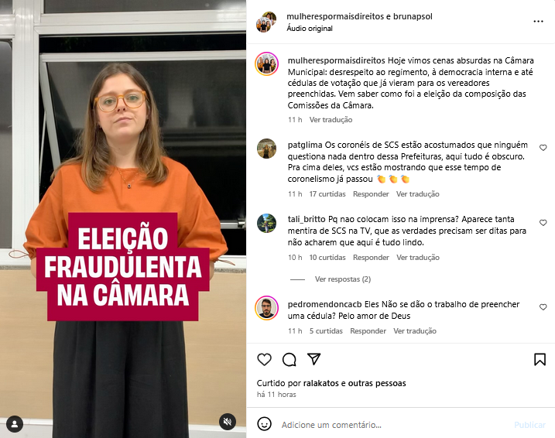Like tali_britto's comment
Image resolution: width=555 pixels, height=438 pixels.
coord(543,223)
